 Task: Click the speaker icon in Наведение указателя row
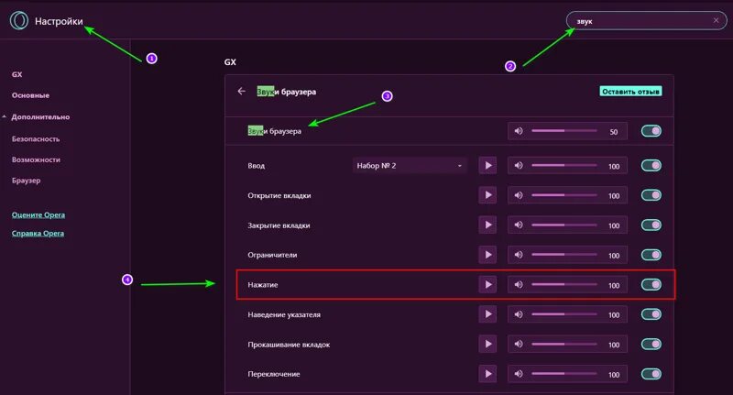pyautogui.click(x=519, y=314)
